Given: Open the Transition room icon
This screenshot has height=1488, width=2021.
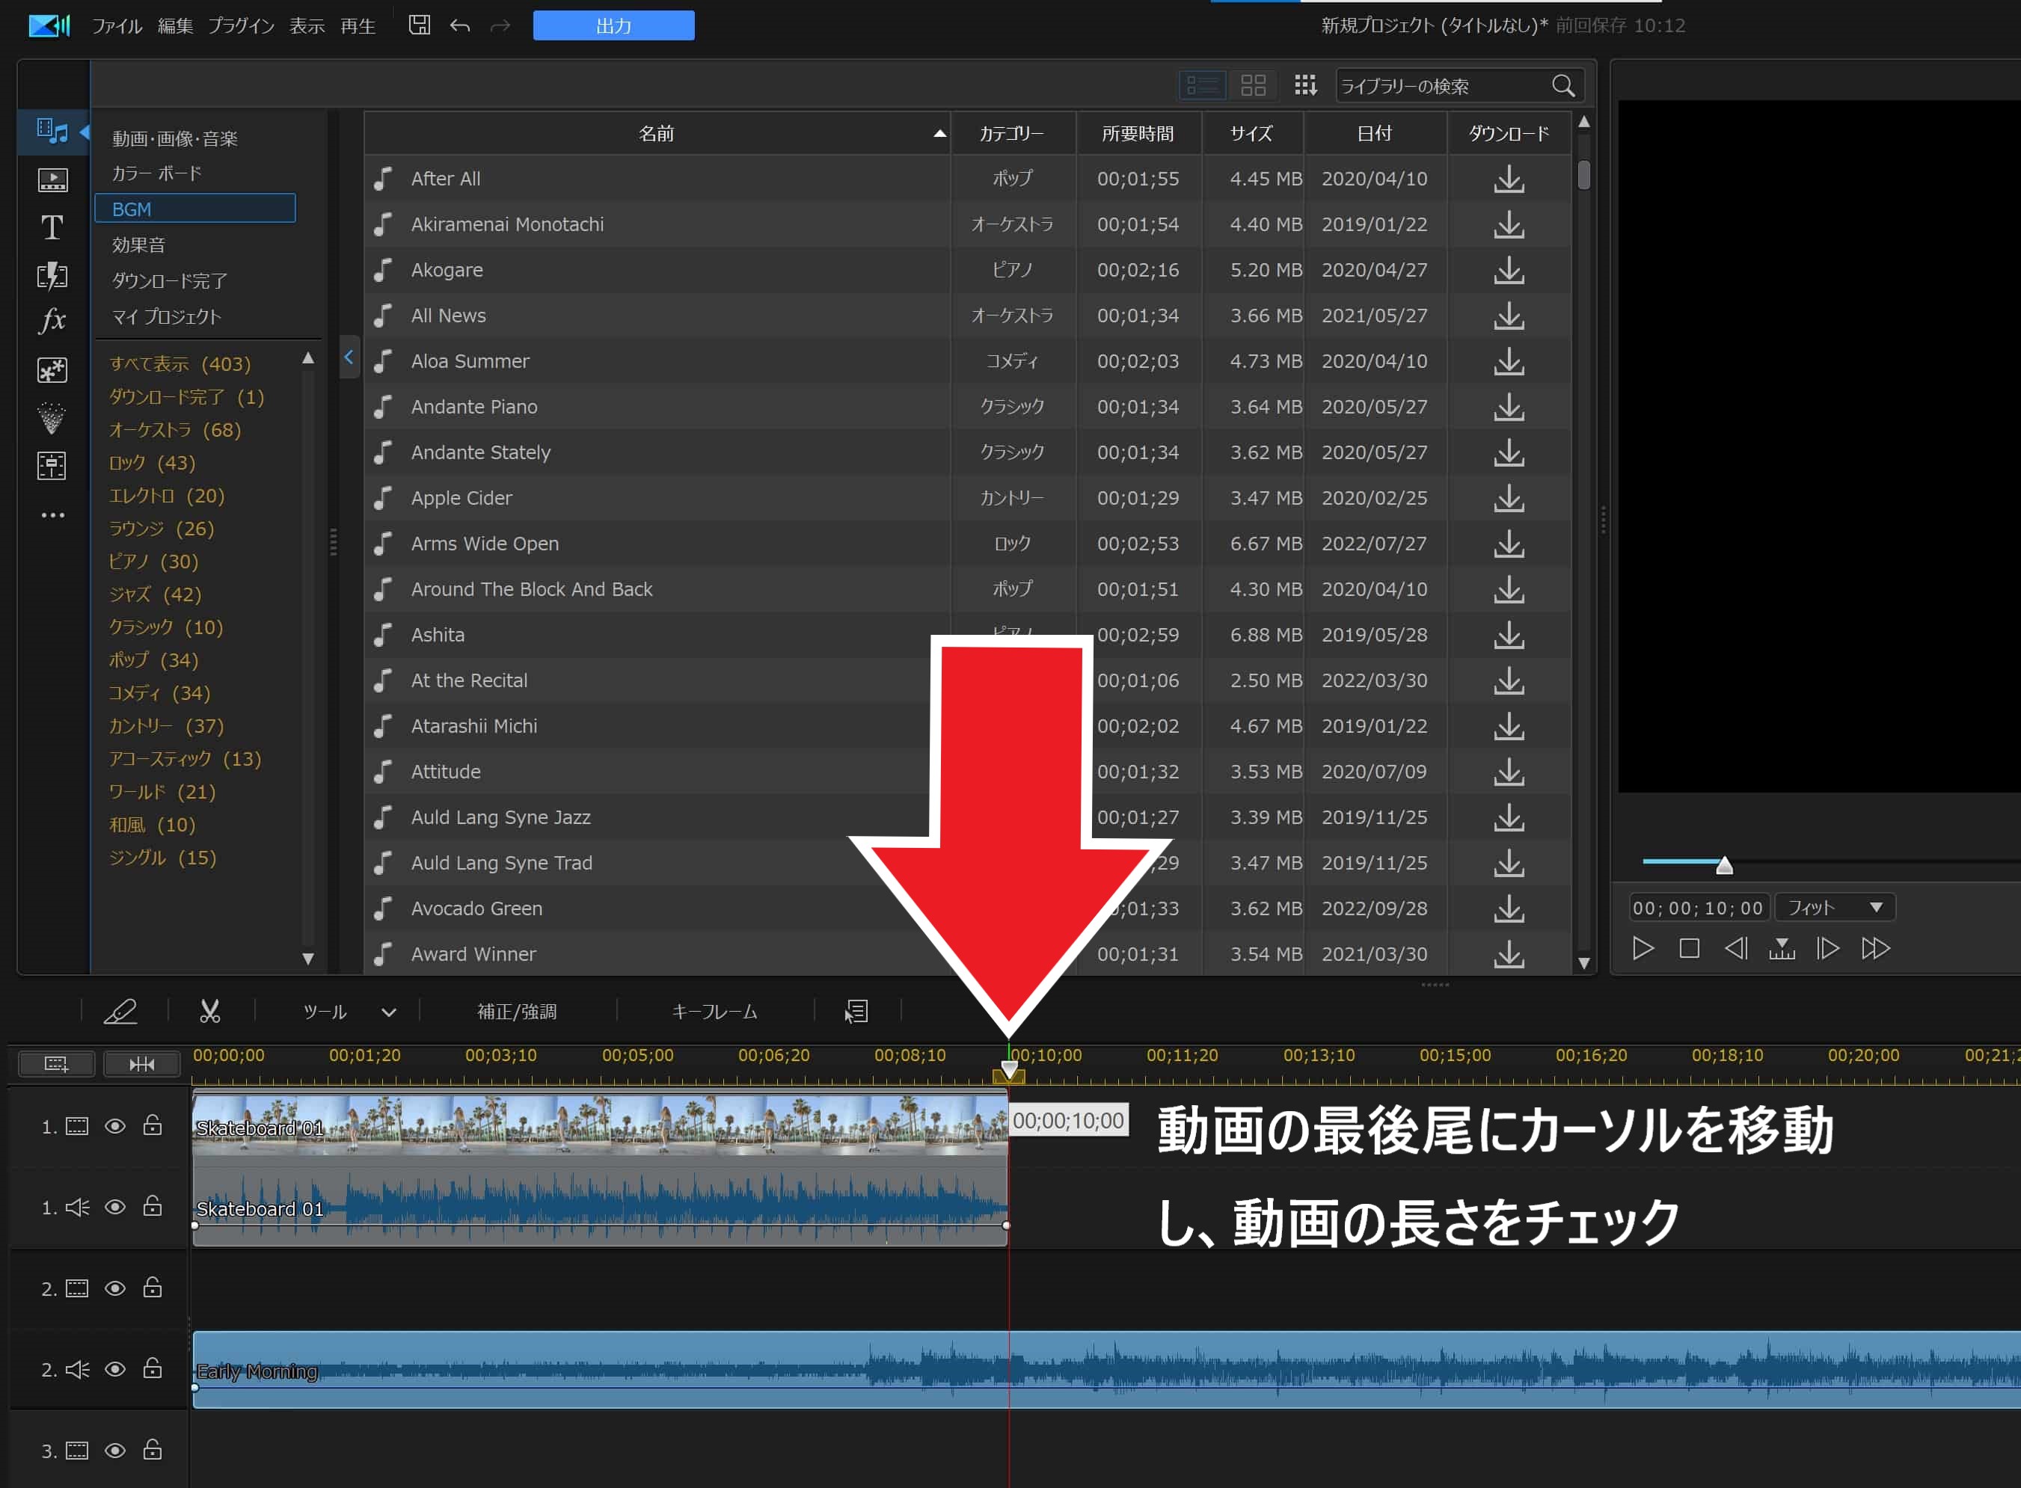Looking at the screenshot, I should point(52,274).
